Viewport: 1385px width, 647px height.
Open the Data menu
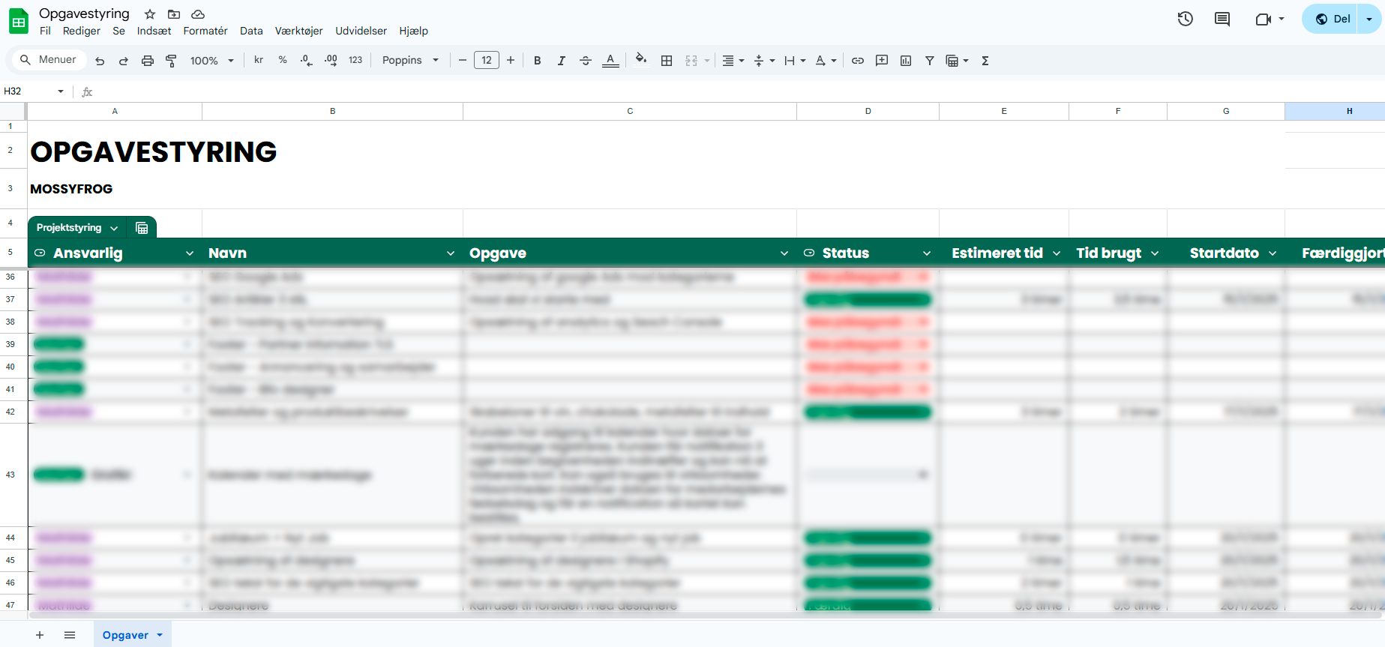click(x=251, y=31)
